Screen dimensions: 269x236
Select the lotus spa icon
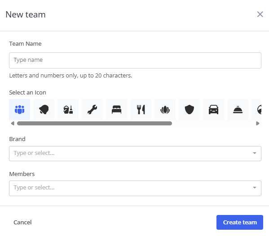coord(165,109)
